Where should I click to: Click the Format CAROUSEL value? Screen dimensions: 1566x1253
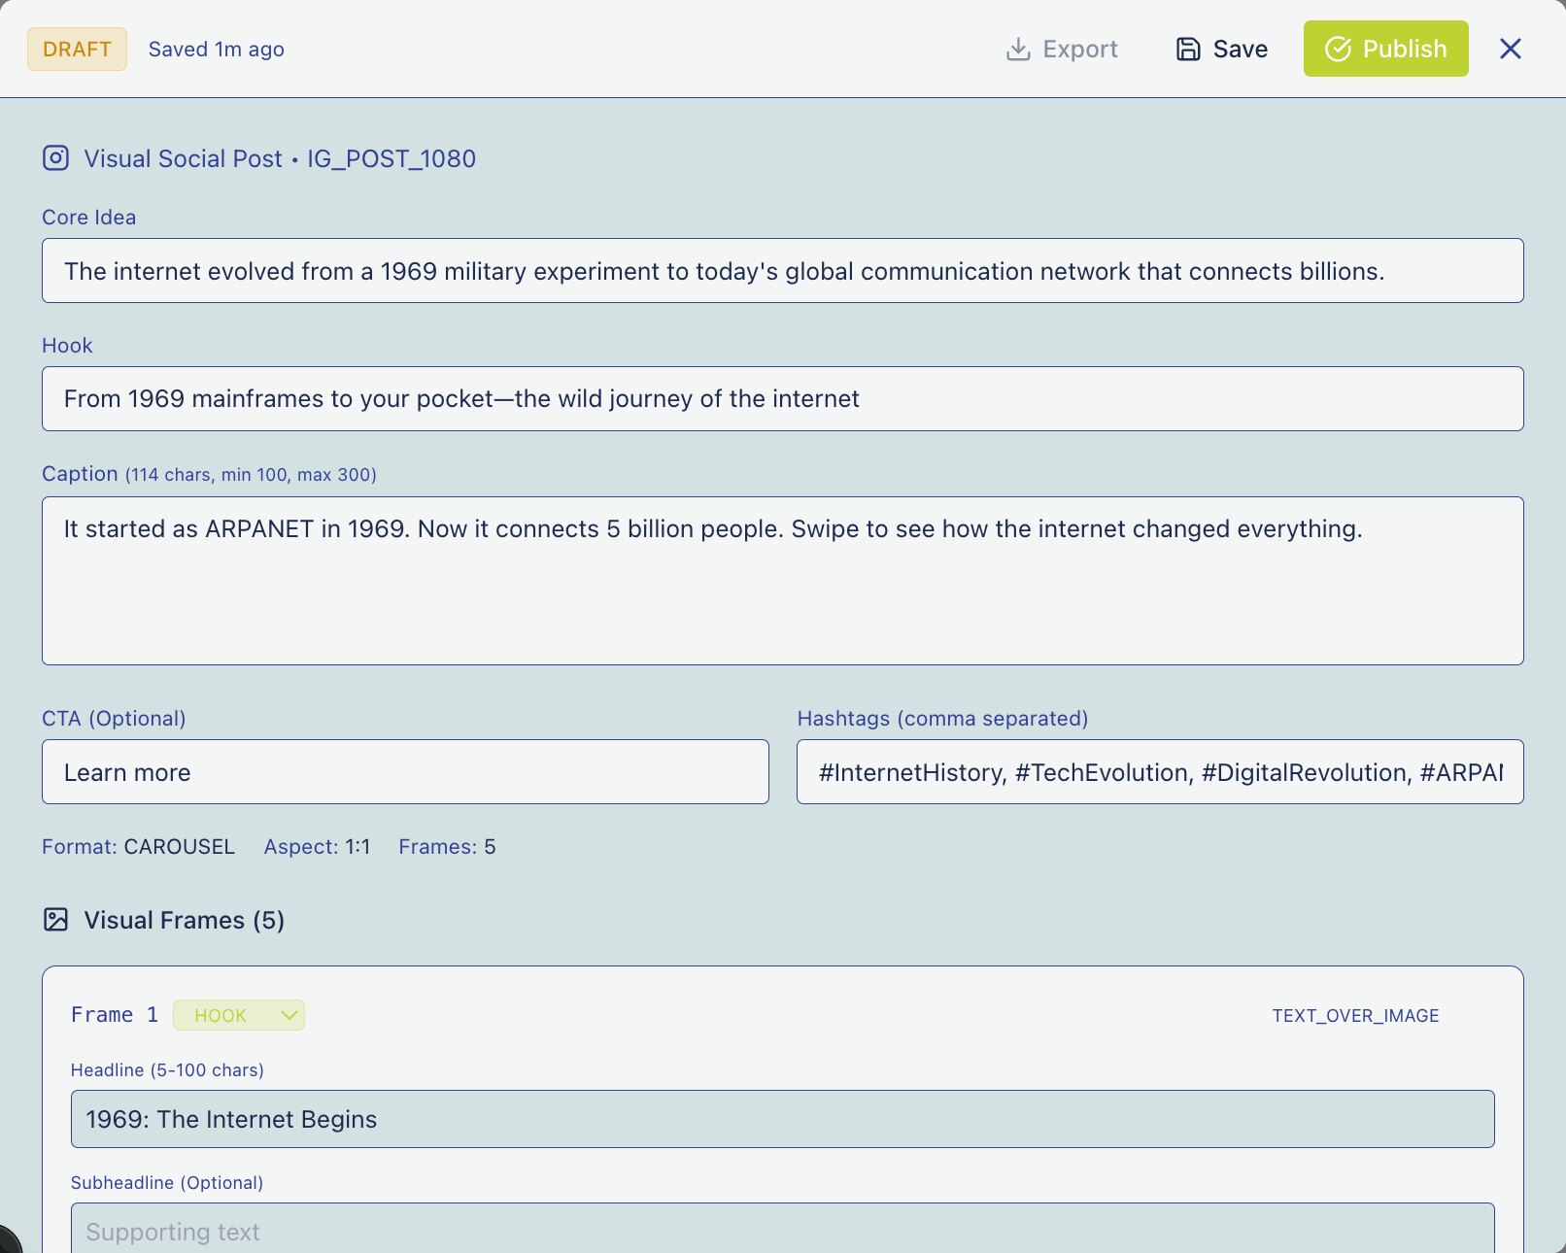coord(179,847)
